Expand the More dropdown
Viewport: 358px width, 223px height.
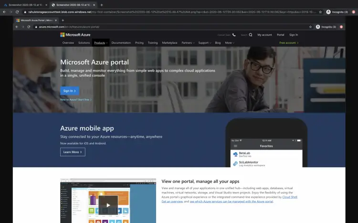pyautogui.click(x=230, y=42)
